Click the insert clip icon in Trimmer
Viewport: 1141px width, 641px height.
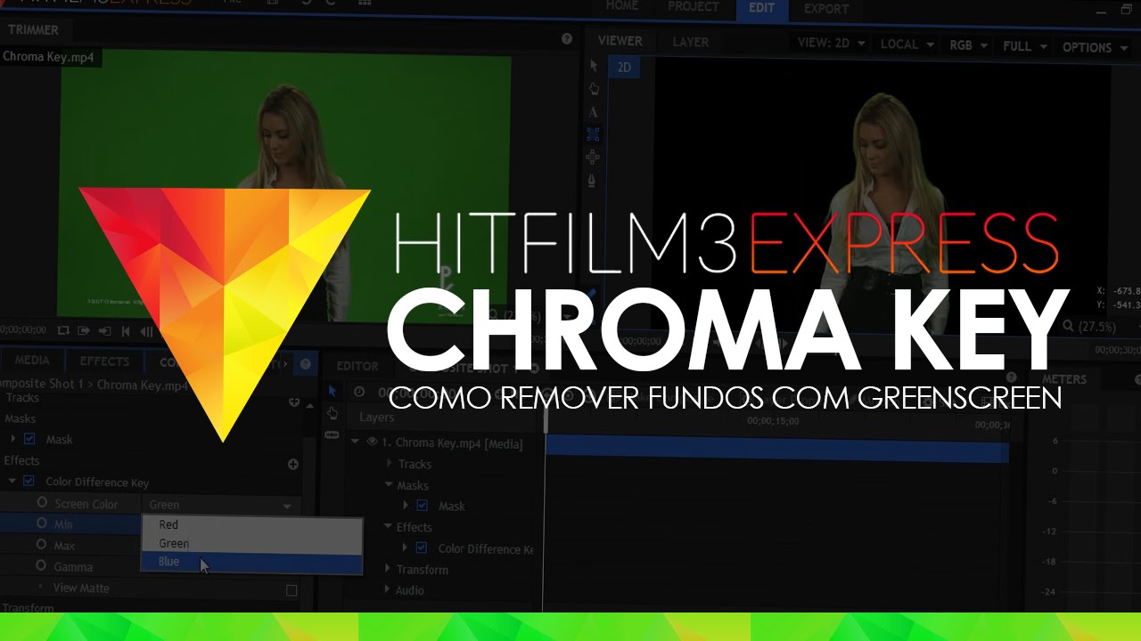pyautogui.click(x=84, y=330)
